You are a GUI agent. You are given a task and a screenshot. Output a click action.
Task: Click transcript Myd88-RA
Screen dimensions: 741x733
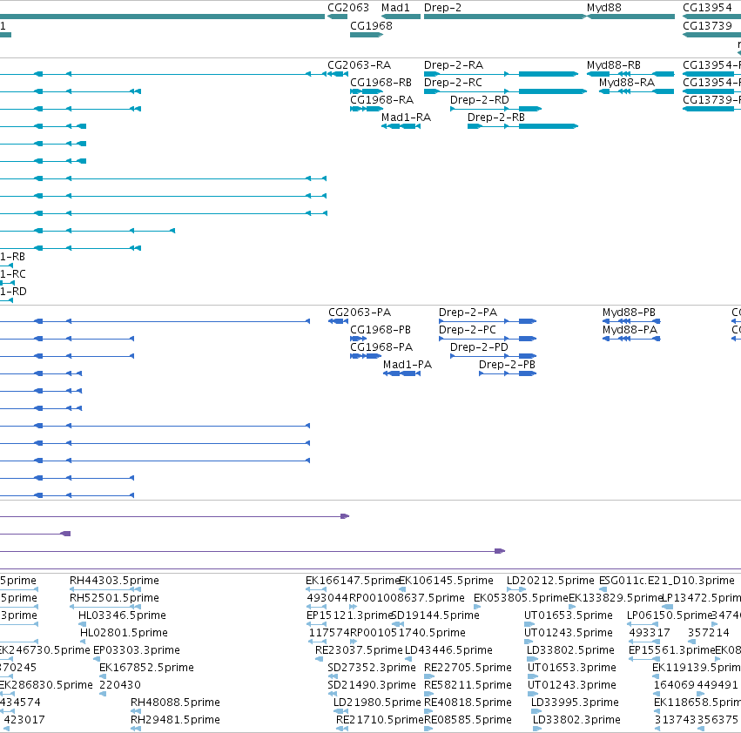[627, 82]
